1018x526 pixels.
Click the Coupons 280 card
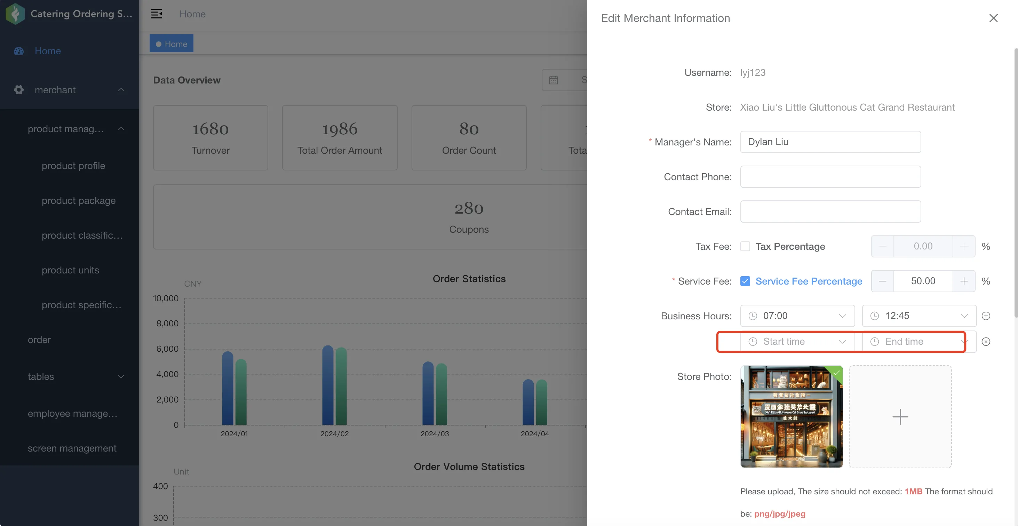[x=469, y=217]
